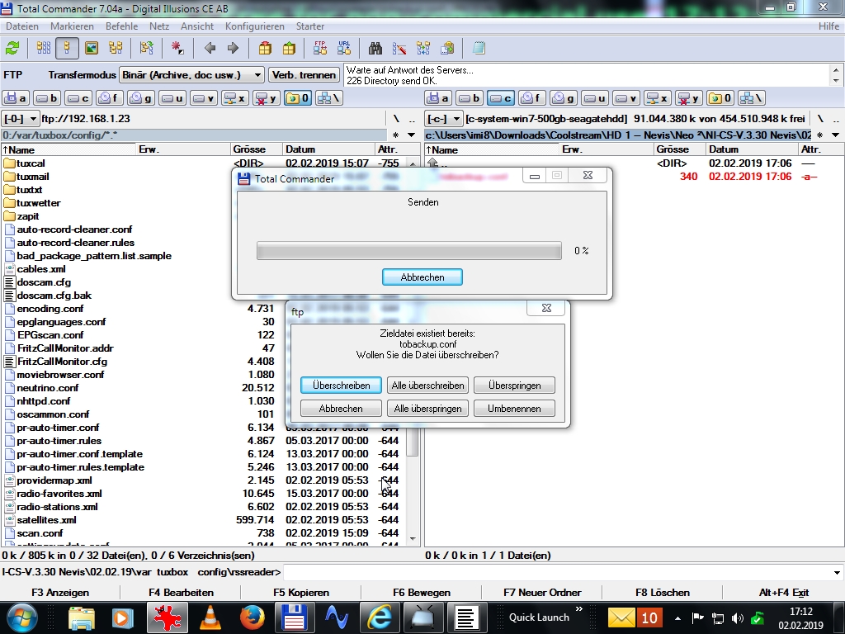Open the FTP connect toolbar icon
This screenshot has width=845, height=634.
(x=320, y=48)
